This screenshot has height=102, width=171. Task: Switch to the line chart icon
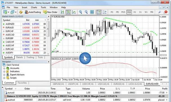click(74, 12)
